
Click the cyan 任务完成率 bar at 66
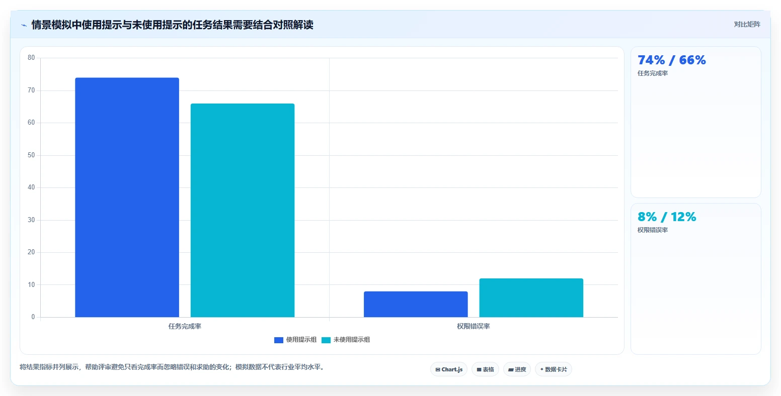point(243,210)
